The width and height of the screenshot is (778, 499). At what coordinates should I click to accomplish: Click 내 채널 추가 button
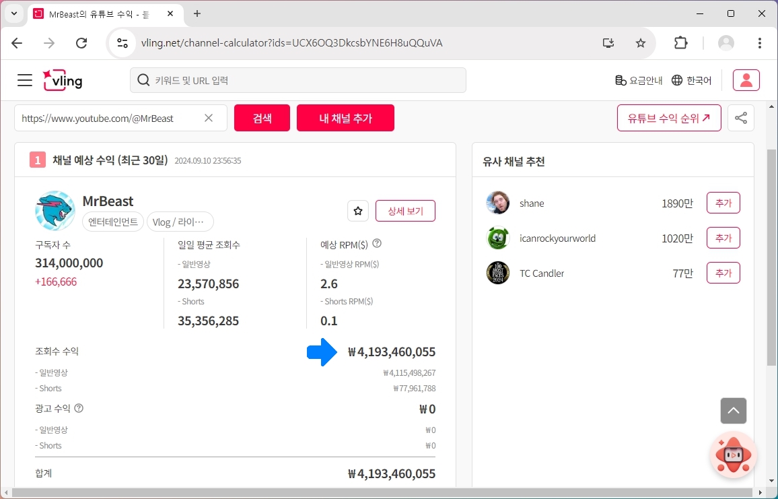pyautogui.click(x=345, y=118)
